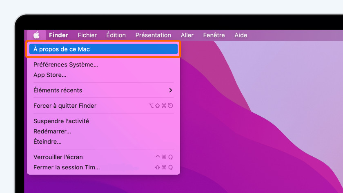Screen dimensions: 343x193
Task: Launch App Store… from Apple menu
Action: (x=103, y=75)
